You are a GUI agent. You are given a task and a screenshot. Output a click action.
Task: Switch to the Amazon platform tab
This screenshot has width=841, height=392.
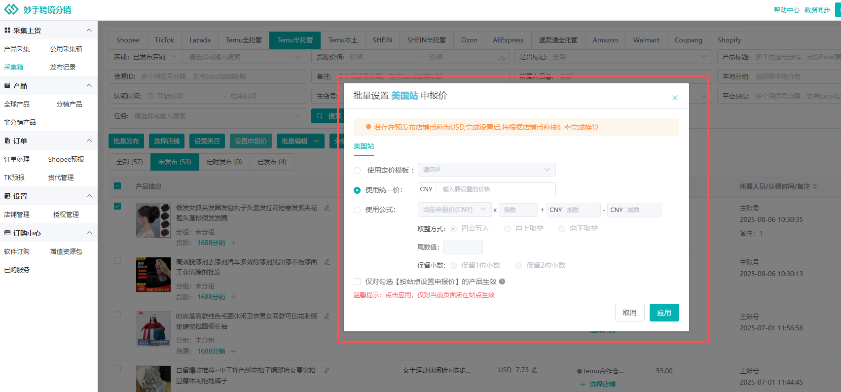tap(605, 40)
